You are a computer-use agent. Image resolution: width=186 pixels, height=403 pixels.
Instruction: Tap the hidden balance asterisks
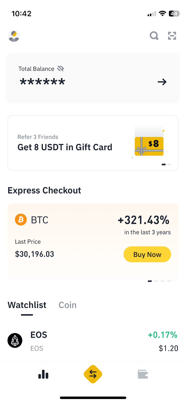click(x=43, y=82)
